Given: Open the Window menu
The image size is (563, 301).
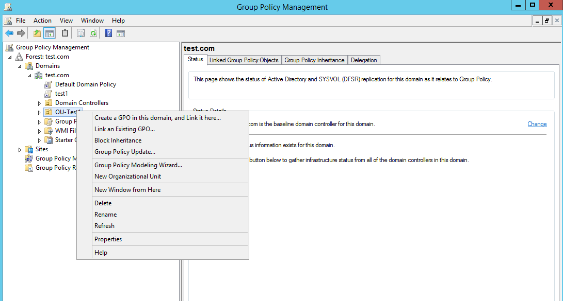Looking at the screenshot, I should point(92,21).
